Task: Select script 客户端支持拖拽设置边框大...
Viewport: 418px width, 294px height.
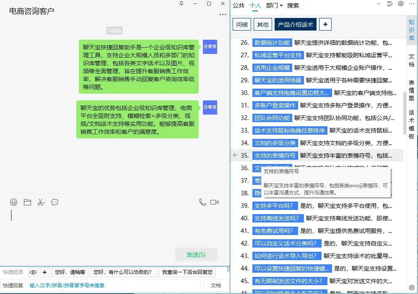Action: click(292, 93)
